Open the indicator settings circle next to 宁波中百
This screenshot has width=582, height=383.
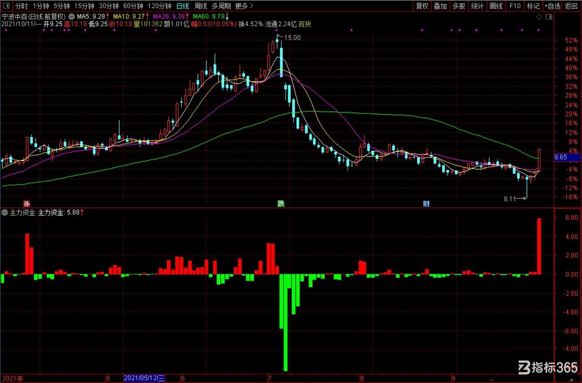(x=71, y=17)
